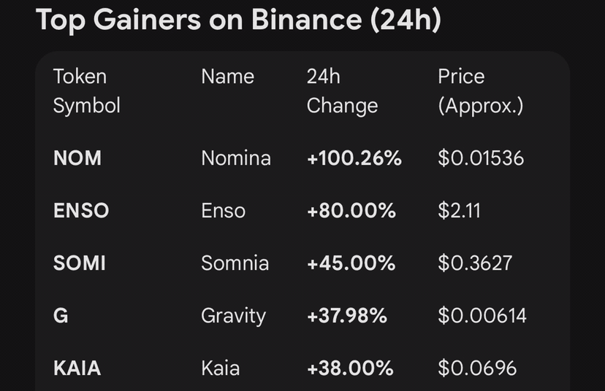
Task: Click the Top Gainers on Binance heading
Action: (238, 19)
